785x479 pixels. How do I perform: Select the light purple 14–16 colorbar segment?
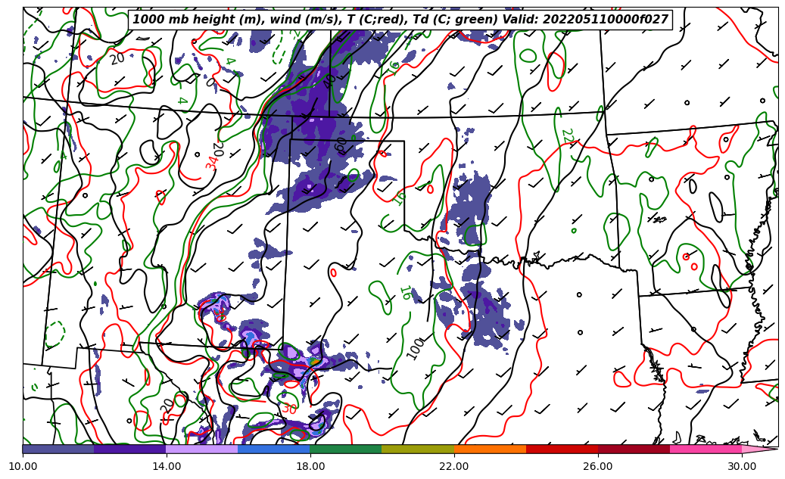[202, 449]
